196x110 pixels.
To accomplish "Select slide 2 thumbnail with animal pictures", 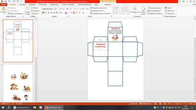I will [18, 83].
